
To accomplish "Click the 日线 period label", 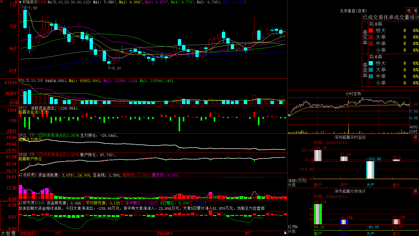I will click(x=42, y=2).
